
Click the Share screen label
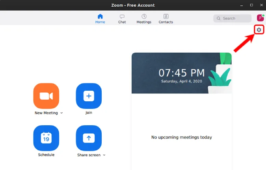tap(89, 155)
